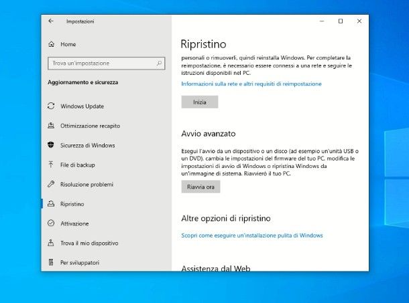Click the Home house icon

tap(52, 44)
